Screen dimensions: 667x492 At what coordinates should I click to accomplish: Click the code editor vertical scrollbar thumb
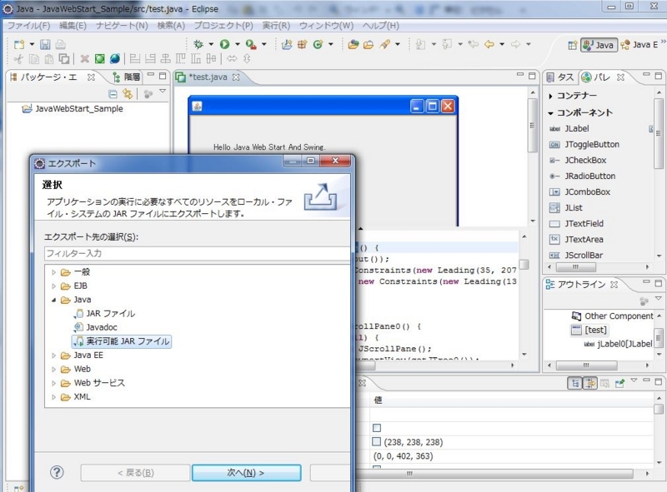pyautogui.click(x=524, y=264)
